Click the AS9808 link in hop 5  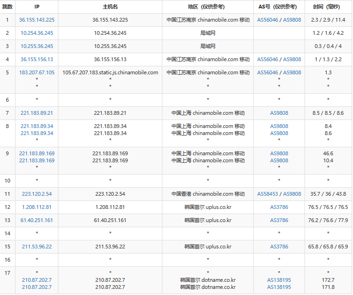tap(292, 72)
